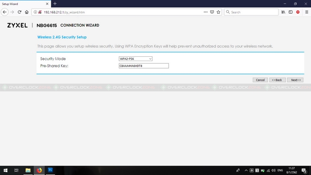This screenshot has width=311, height=175.
Task: Open File Explorer from the taskbar
Action: (28, 170)
